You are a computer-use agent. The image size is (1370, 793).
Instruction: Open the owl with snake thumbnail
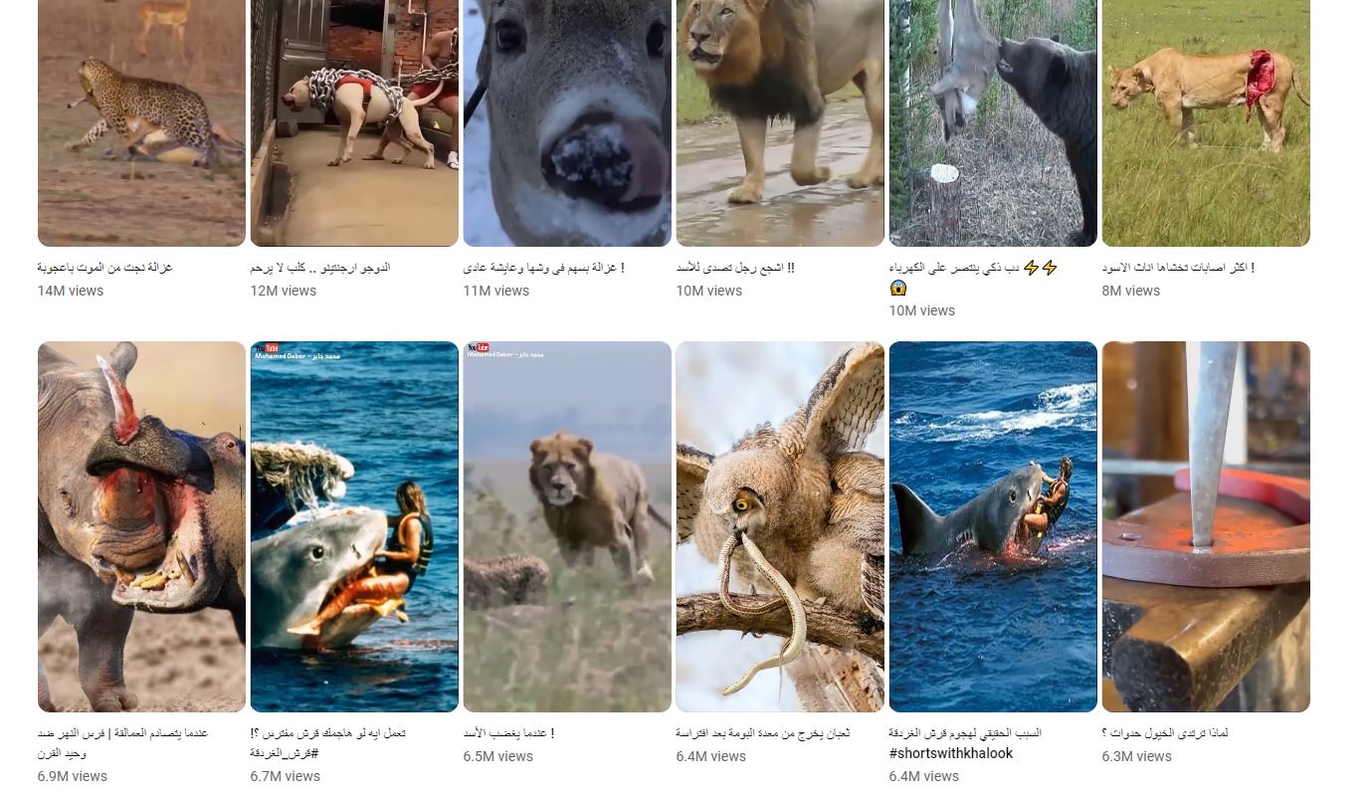(780, 526)
